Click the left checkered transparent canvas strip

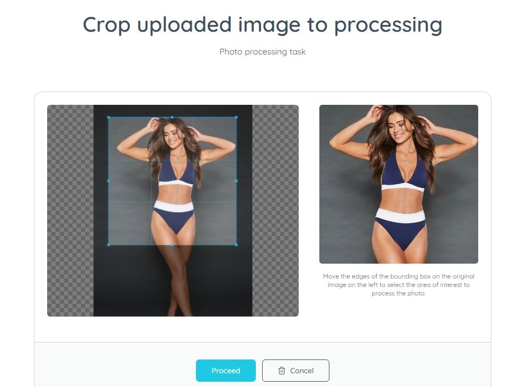[x=70, y=210]
